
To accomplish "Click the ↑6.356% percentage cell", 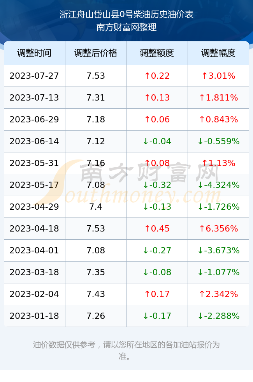I will click(218, 228).
